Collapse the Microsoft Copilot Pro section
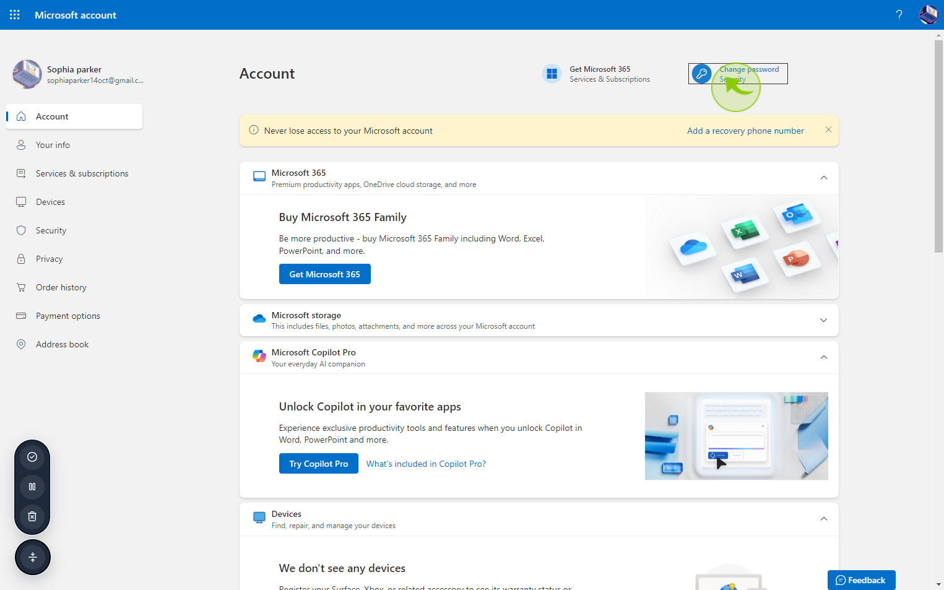This screenshot has width=944, height=590. [x=824, y=357]
